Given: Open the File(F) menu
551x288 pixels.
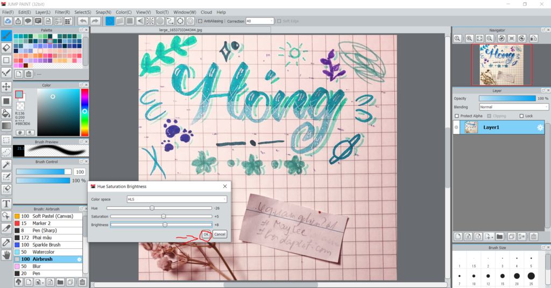Looking at the screenshot, I should pyautogui.click(x=8, y=12).
